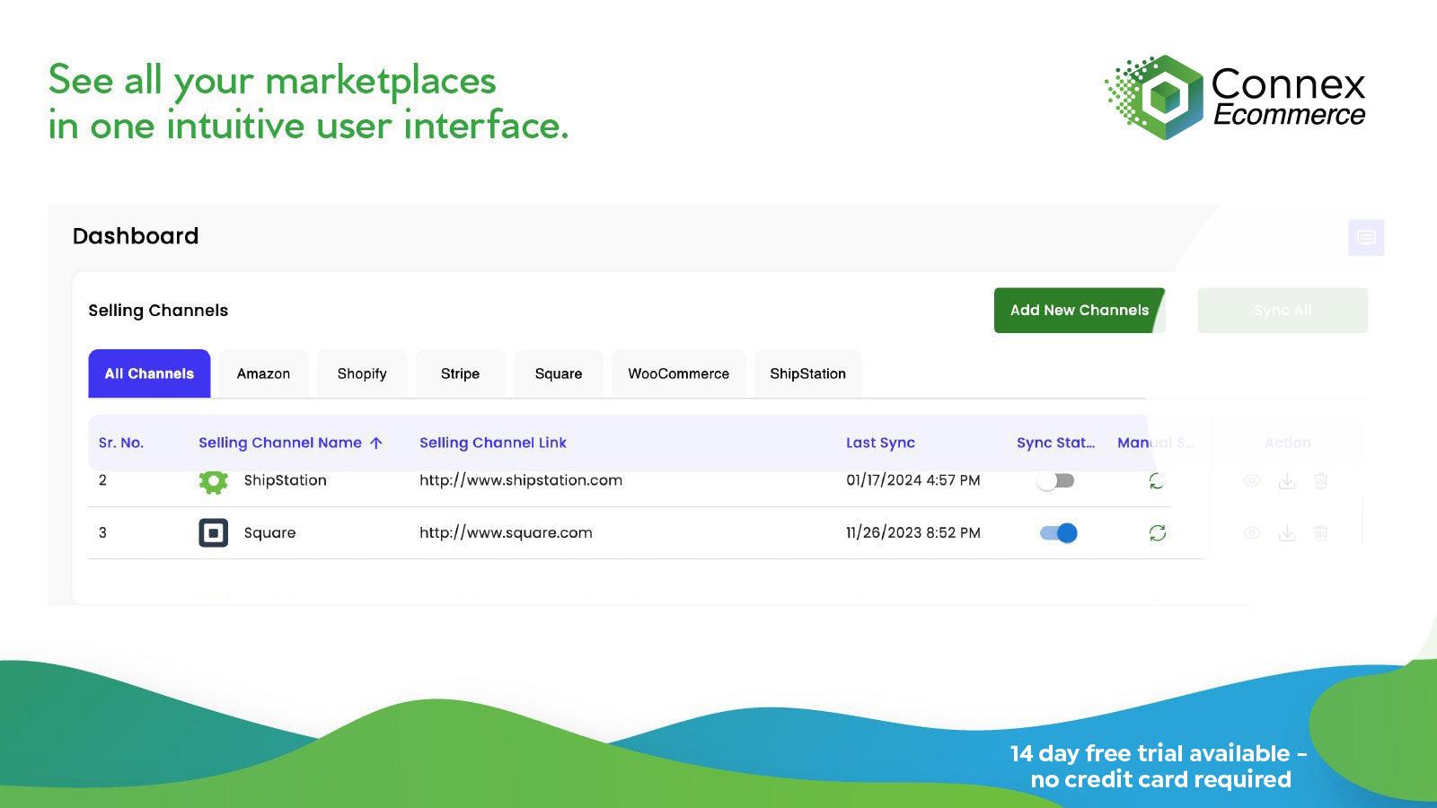Sort by Selling Channel Name descending
This screenshot has width=1437, height=808.
[x=376, y=442]
